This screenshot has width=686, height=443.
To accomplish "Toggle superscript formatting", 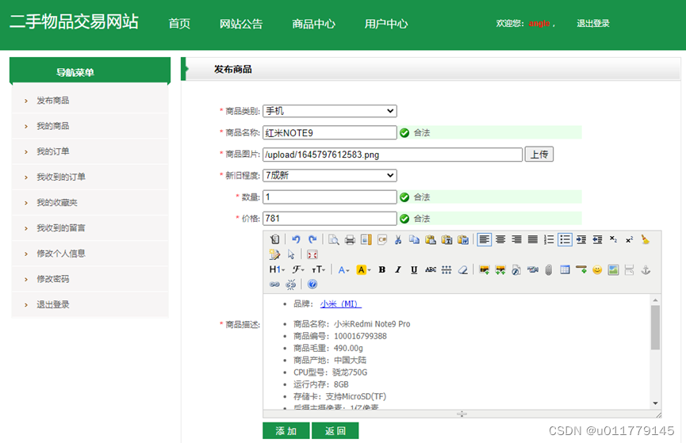I will tap(629, 239).
